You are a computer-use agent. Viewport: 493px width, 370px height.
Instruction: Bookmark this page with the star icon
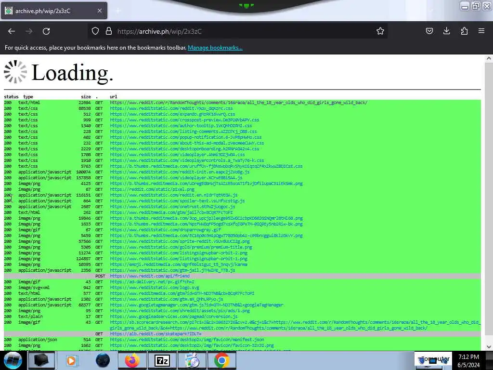point(380,31)
